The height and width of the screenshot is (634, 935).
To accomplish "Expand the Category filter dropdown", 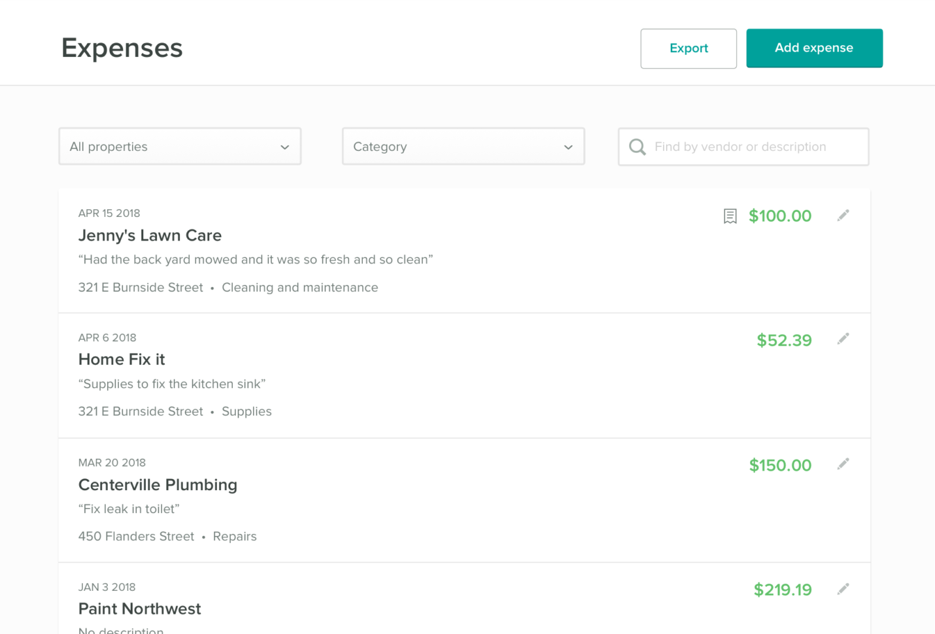I will coord(463,146).
